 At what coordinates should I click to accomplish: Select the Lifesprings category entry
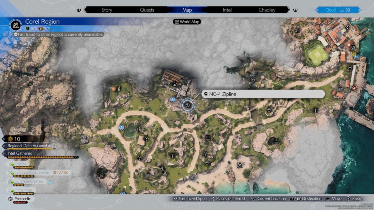click(21, 190)
